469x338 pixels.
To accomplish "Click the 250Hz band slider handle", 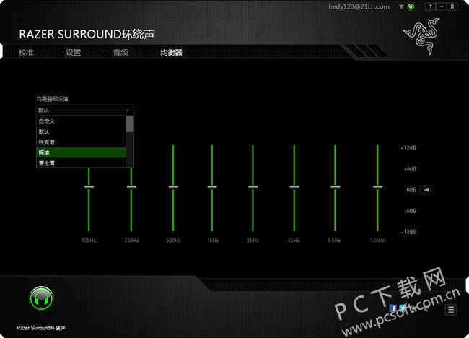I will click(131, 187).
